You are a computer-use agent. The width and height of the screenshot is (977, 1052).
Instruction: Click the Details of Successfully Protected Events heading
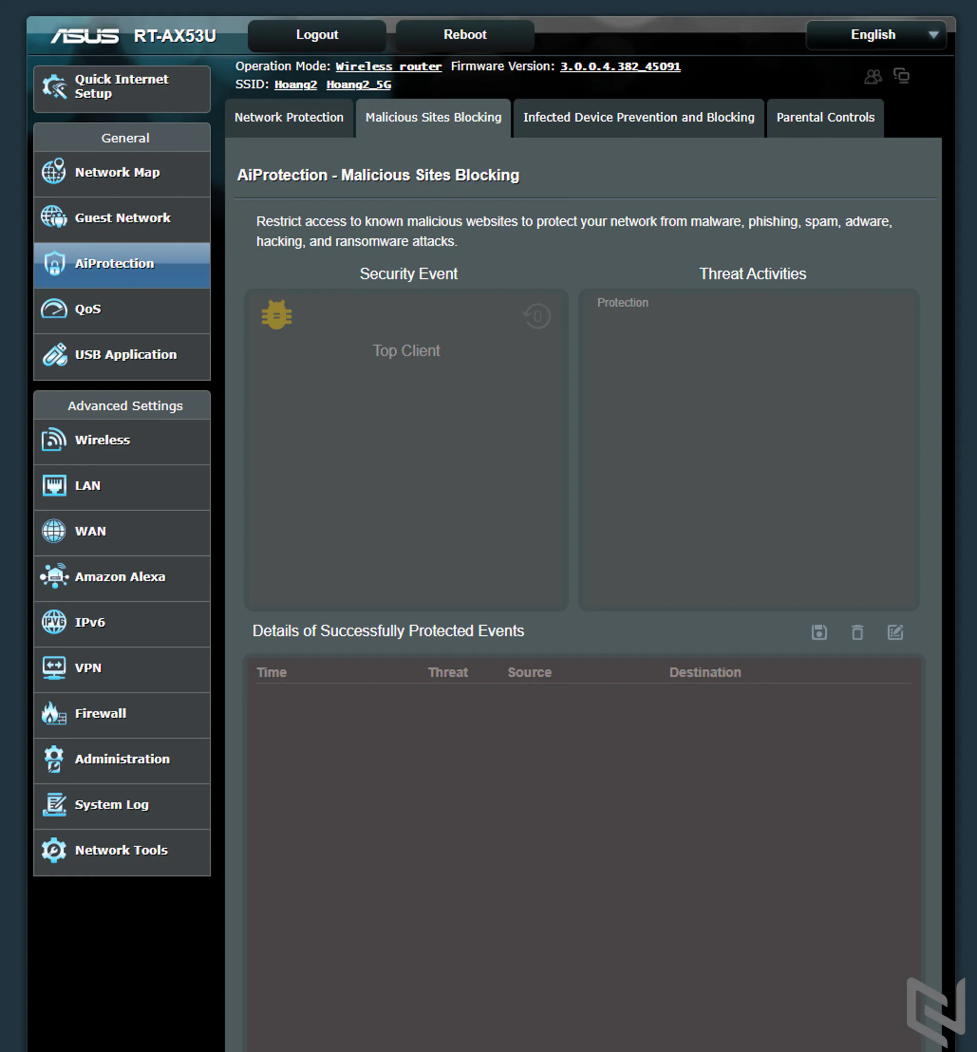coord(389,631)
